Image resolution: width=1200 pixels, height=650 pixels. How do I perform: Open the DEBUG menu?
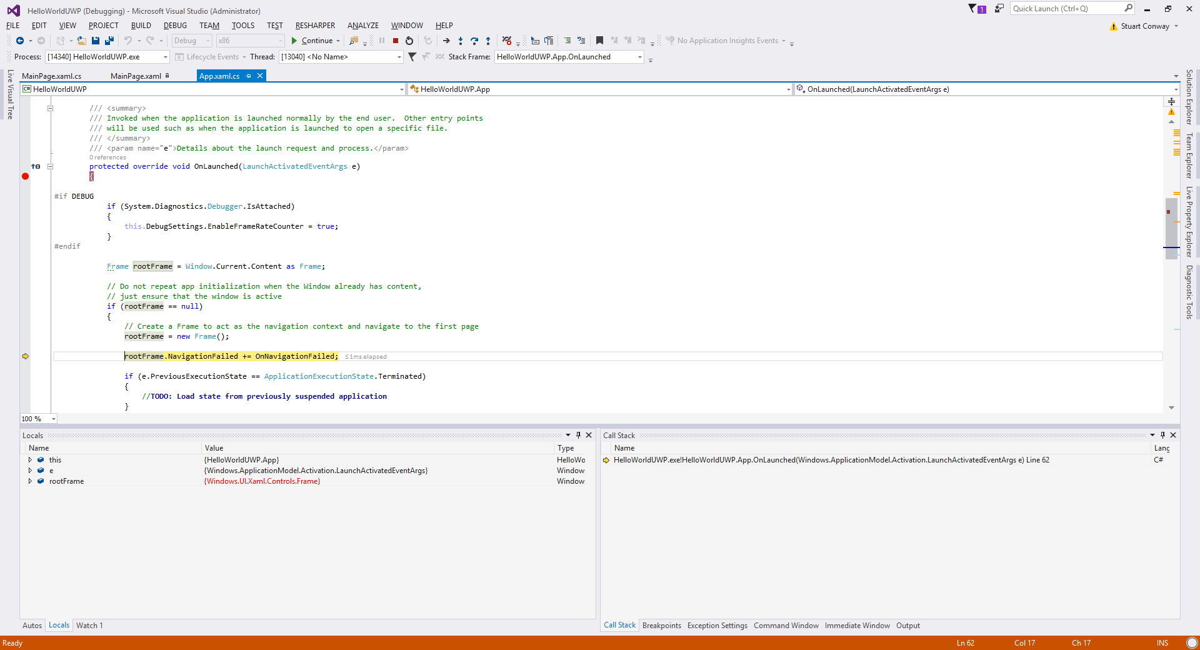pos(175,26)
